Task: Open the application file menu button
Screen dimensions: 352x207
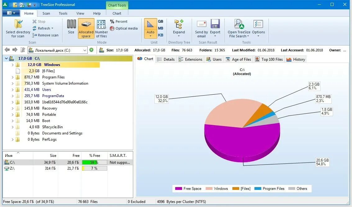Action: pyautogui.click(x=11, y=13)
